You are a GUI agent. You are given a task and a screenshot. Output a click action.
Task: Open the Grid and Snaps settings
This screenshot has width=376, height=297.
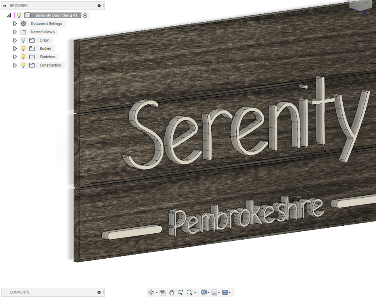coord(215,292)
